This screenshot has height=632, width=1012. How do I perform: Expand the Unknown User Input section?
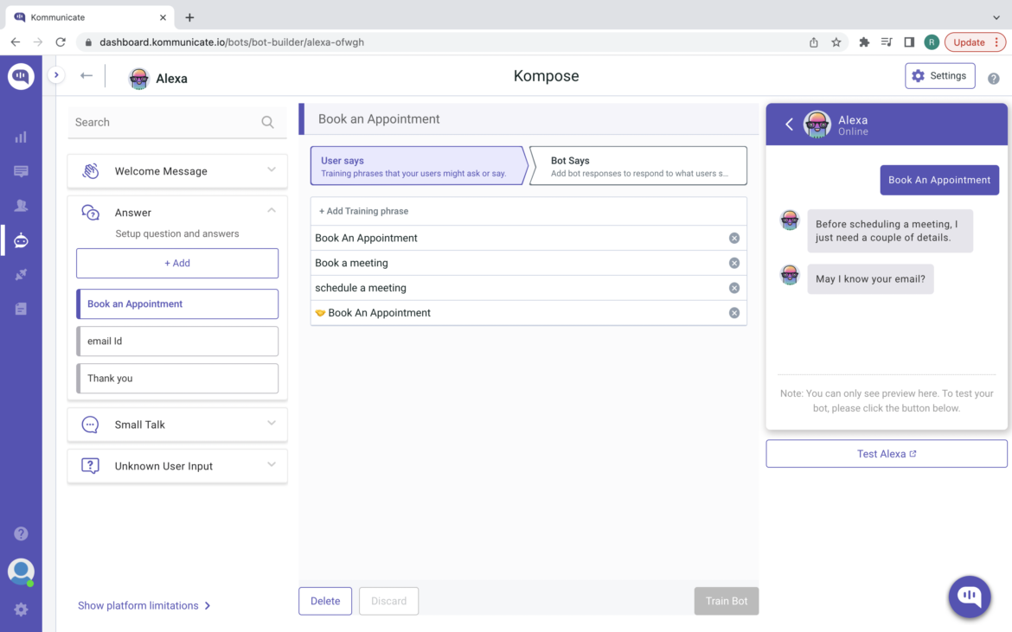click(x=271, y=466)
